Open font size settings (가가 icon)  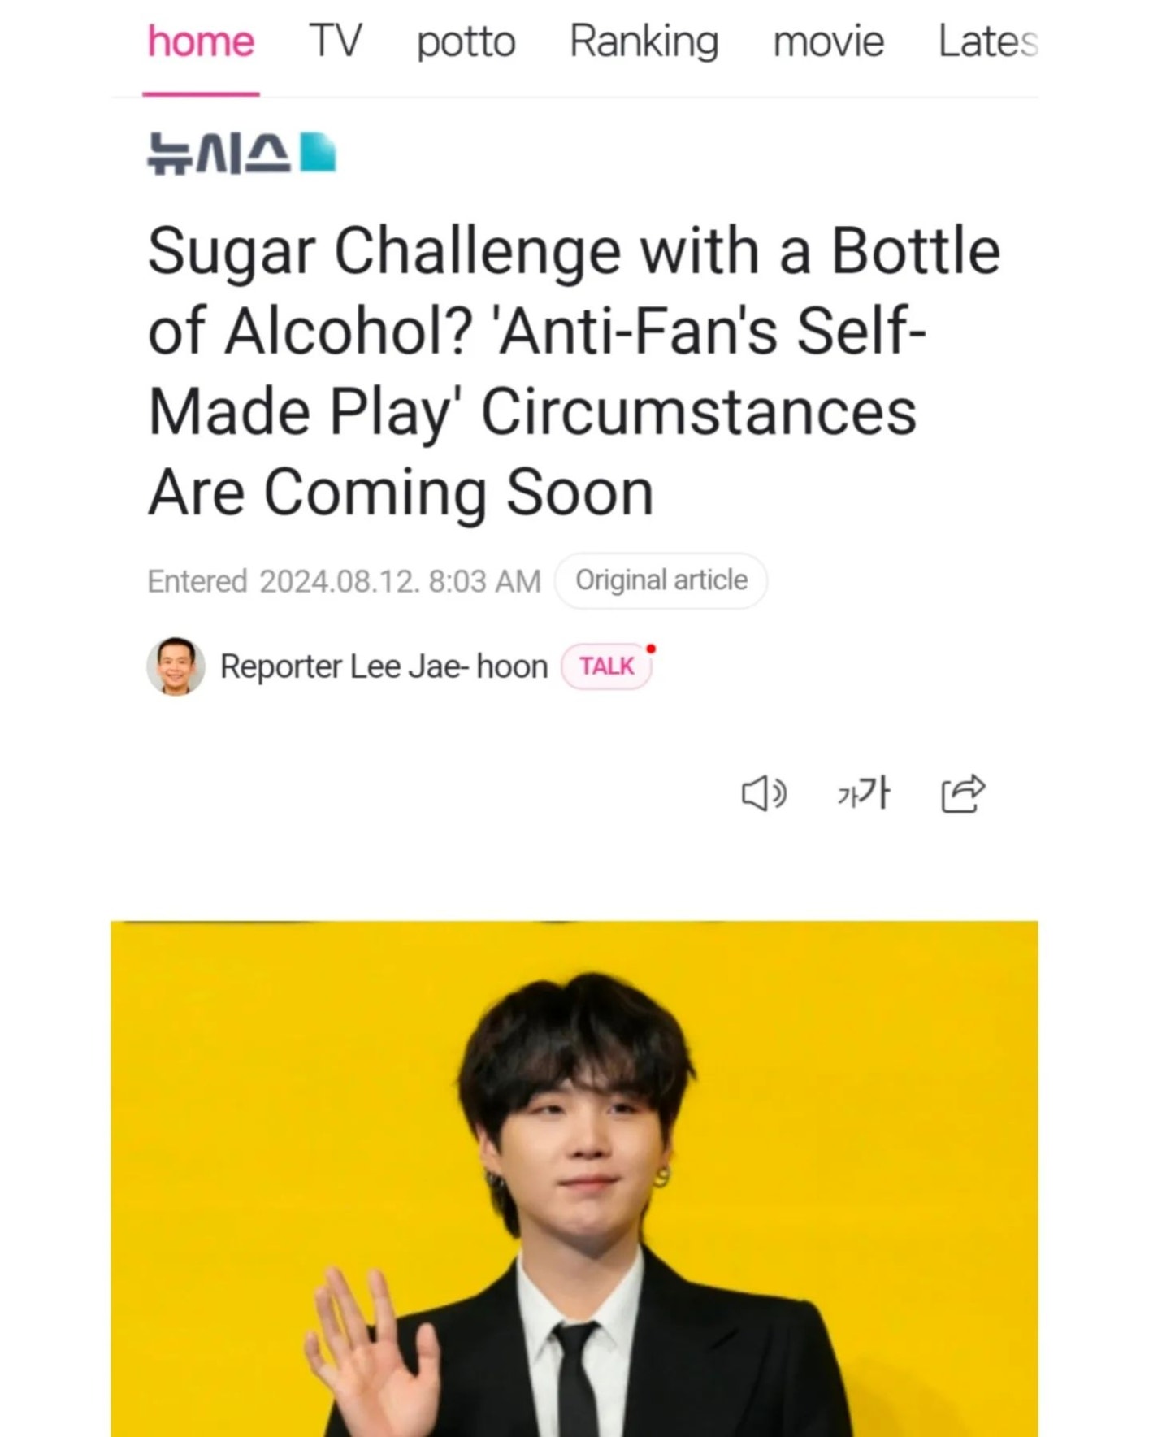pos(863,792)
